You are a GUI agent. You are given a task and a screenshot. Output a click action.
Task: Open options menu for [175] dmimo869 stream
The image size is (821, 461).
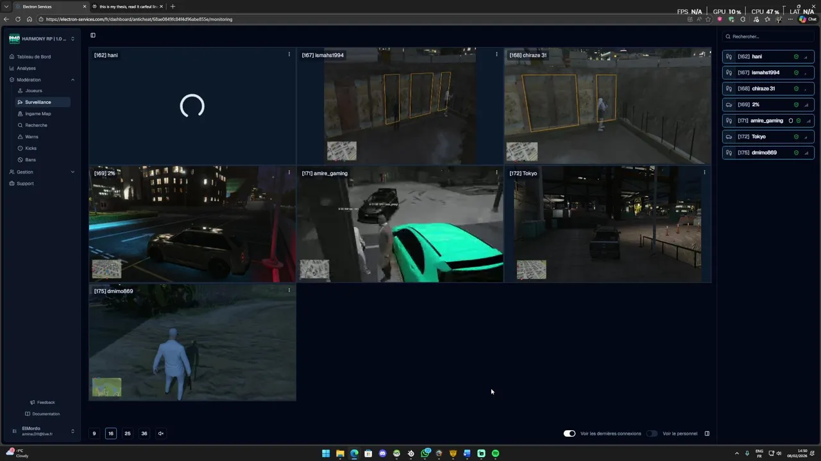pyautogui.click(x=289, y=291)
